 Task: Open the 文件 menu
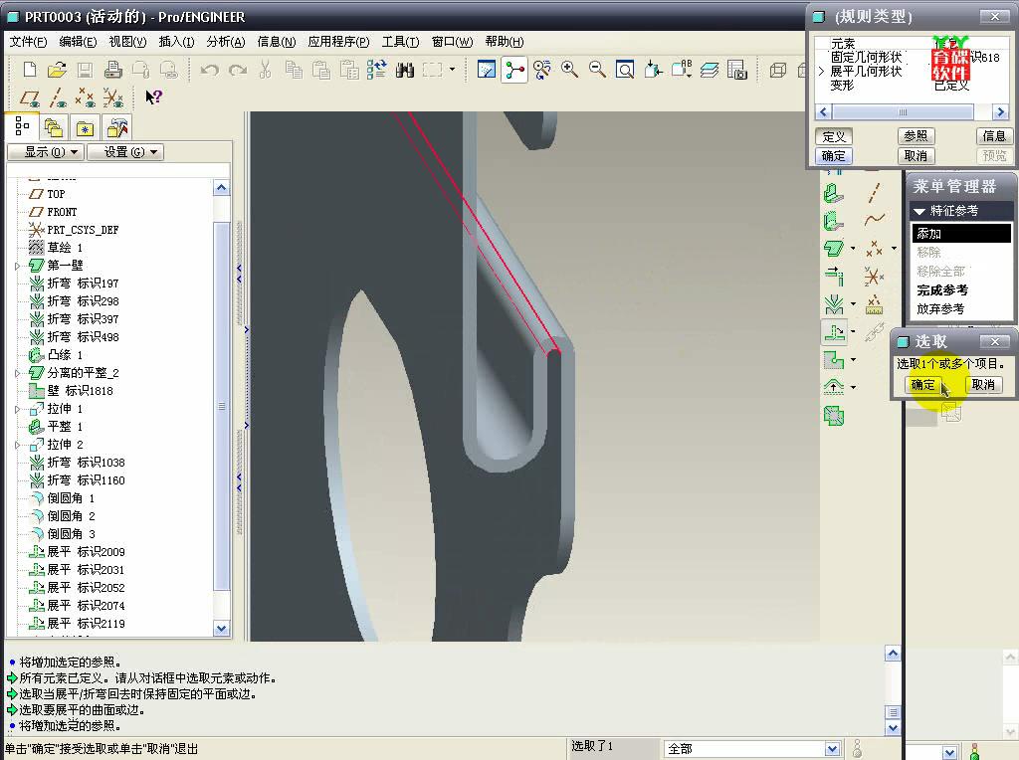click(x=28, y=42)
